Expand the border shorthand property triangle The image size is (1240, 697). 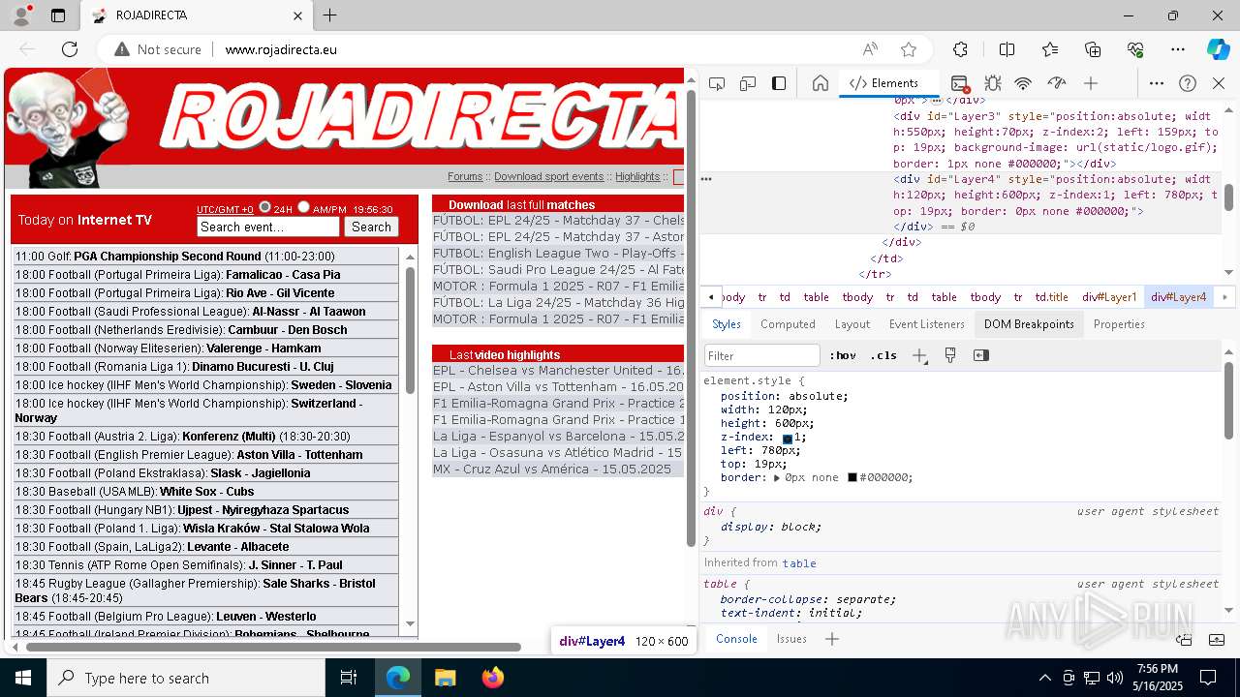[777, 477]
